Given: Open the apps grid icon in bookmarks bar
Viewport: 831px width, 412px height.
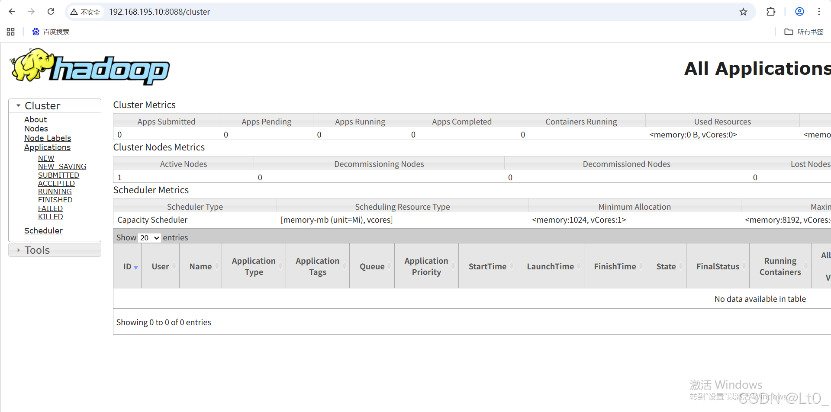Looking at the screenshot, I should 11,32.
